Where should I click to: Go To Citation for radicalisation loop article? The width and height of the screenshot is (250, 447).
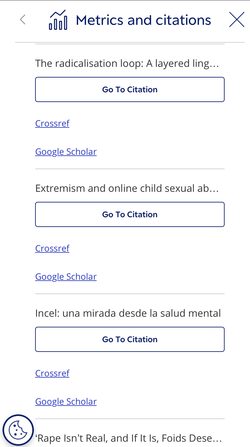(130, 89)
